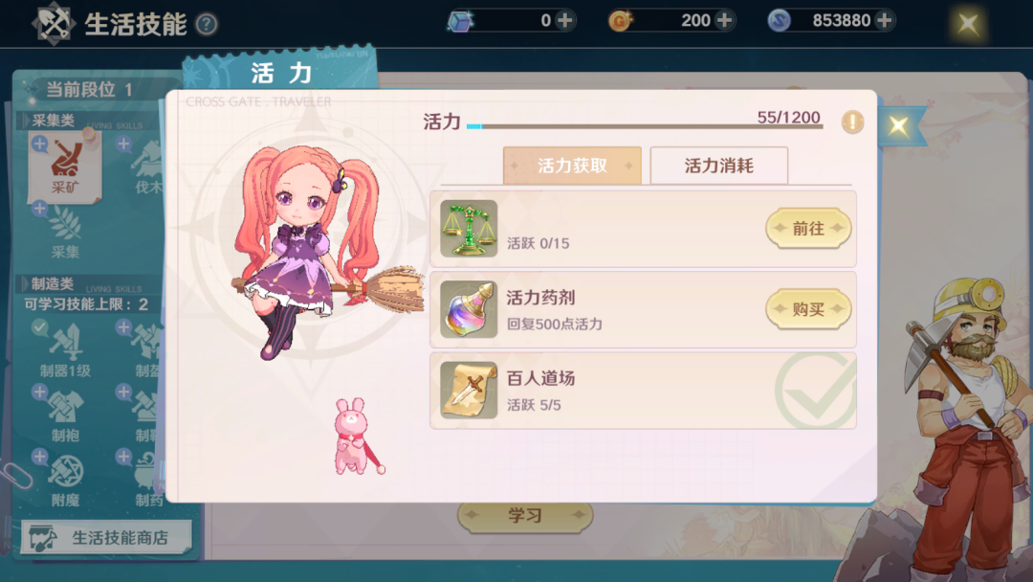The image size is (1033, 582).
Task: Click the 活力药剂 potion icon
Action: pos(469,309)
